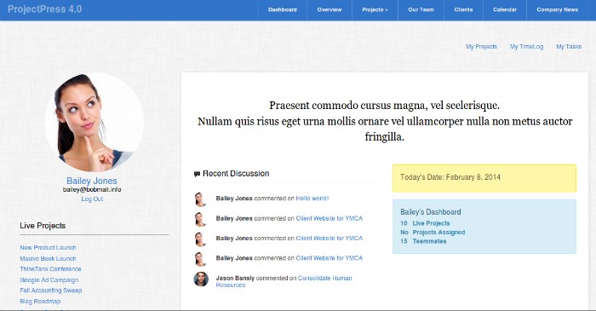Click the Recent Discussion speech bubble icon
Viewport: 596px width, 311px height.
pyautogui.click(x=197, y=174)
